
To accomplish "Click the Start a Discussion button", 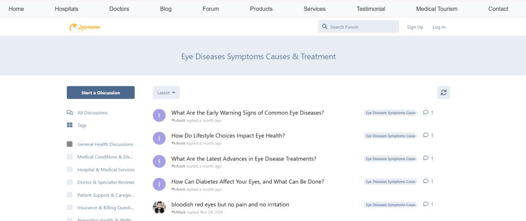I will tap(101, 93).
